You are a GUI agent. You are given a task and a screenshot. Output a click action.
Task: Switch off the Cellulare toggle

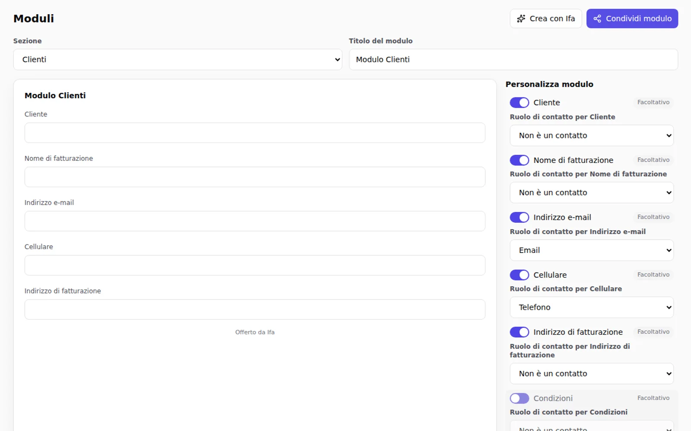tap(519, 275)
